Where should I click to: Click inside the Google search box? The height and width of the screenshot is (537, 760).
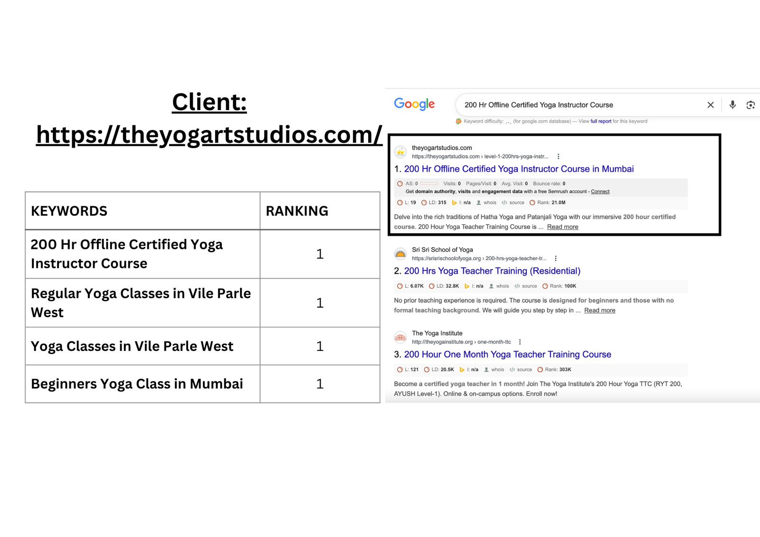tap(570, 105)
